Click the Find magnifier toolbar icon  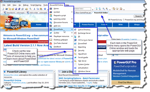[30, 9]
